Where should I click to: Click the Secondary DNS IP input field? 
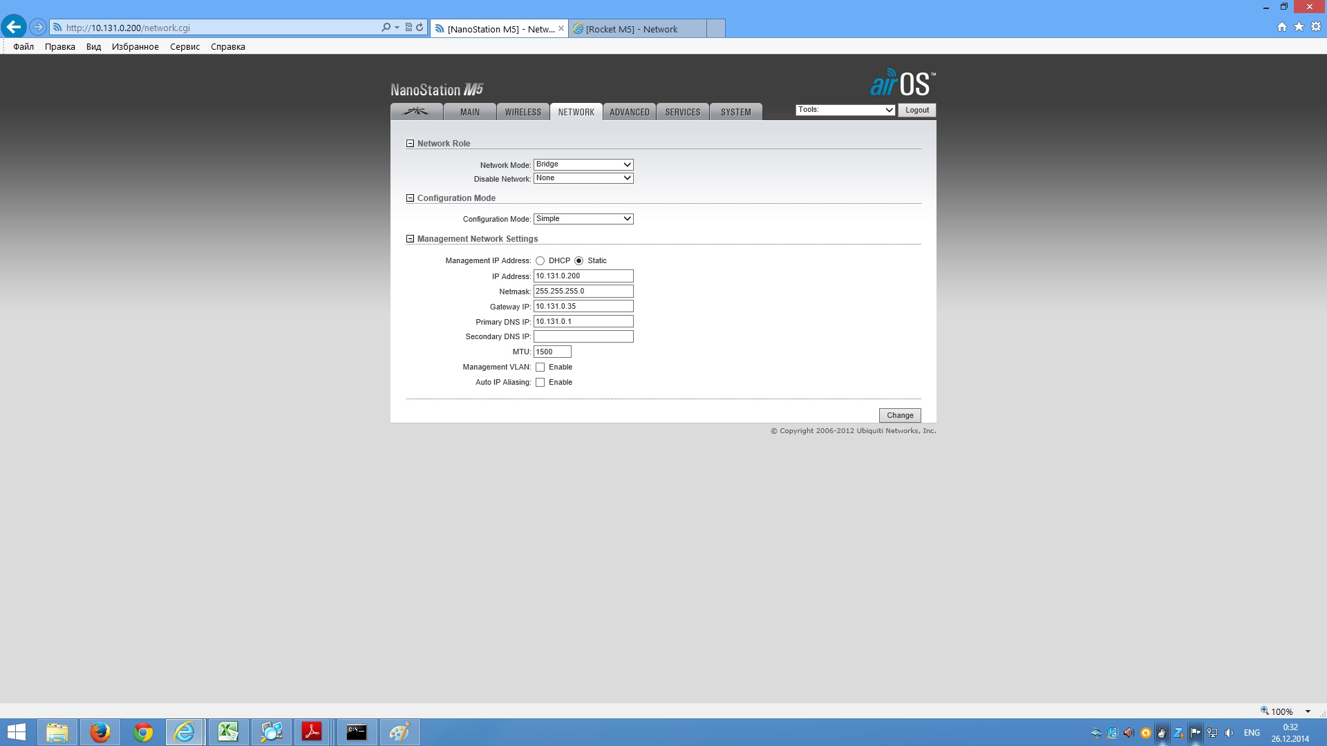(x=583, y=337)
